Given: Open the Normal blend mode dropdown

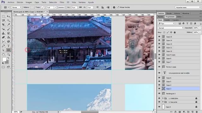Looking at the screenshot, I should pos(171,28).
